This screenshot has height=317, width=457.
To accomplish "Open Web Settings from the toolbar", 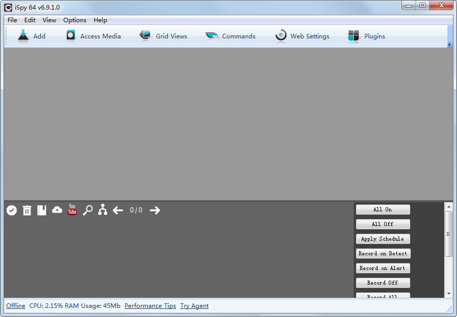I will coord(302,36).
